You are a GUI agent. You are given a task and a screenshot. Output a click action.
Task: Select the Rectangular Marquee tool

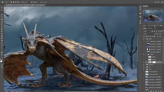(2, 10)
